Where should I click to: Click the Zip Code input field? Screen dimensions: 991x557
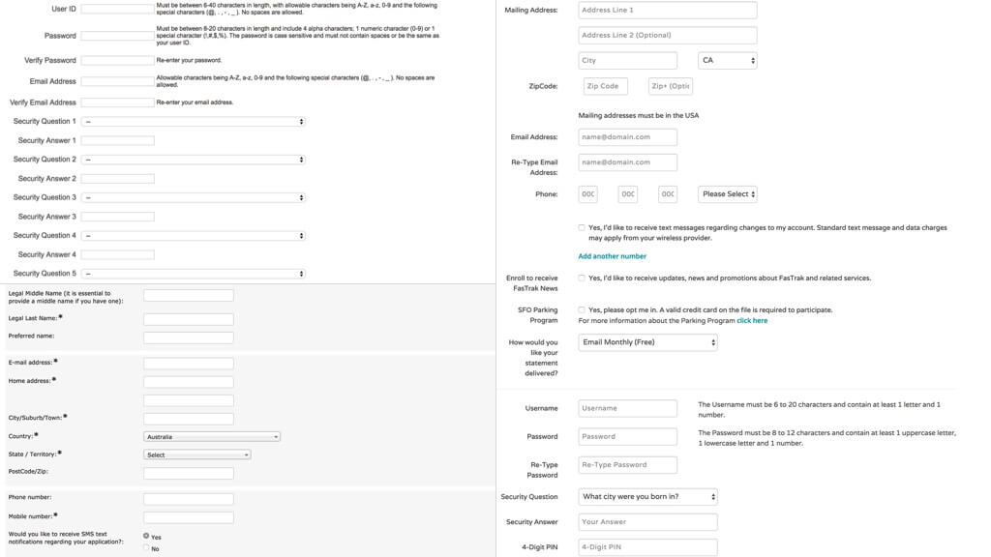605,86
